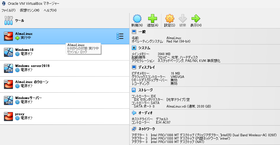Click the 一般 section monitor icon

coord(134,32)
